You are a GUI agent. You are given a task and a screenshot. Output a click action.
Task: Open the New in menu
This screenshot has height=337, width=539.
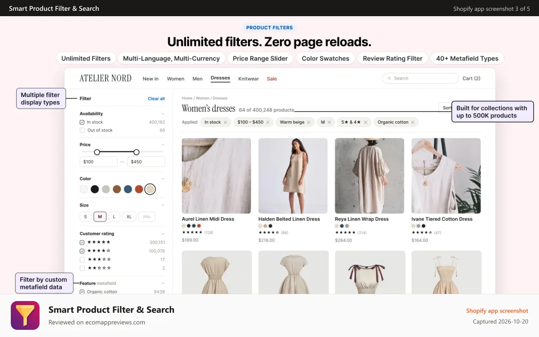(150, 79)
